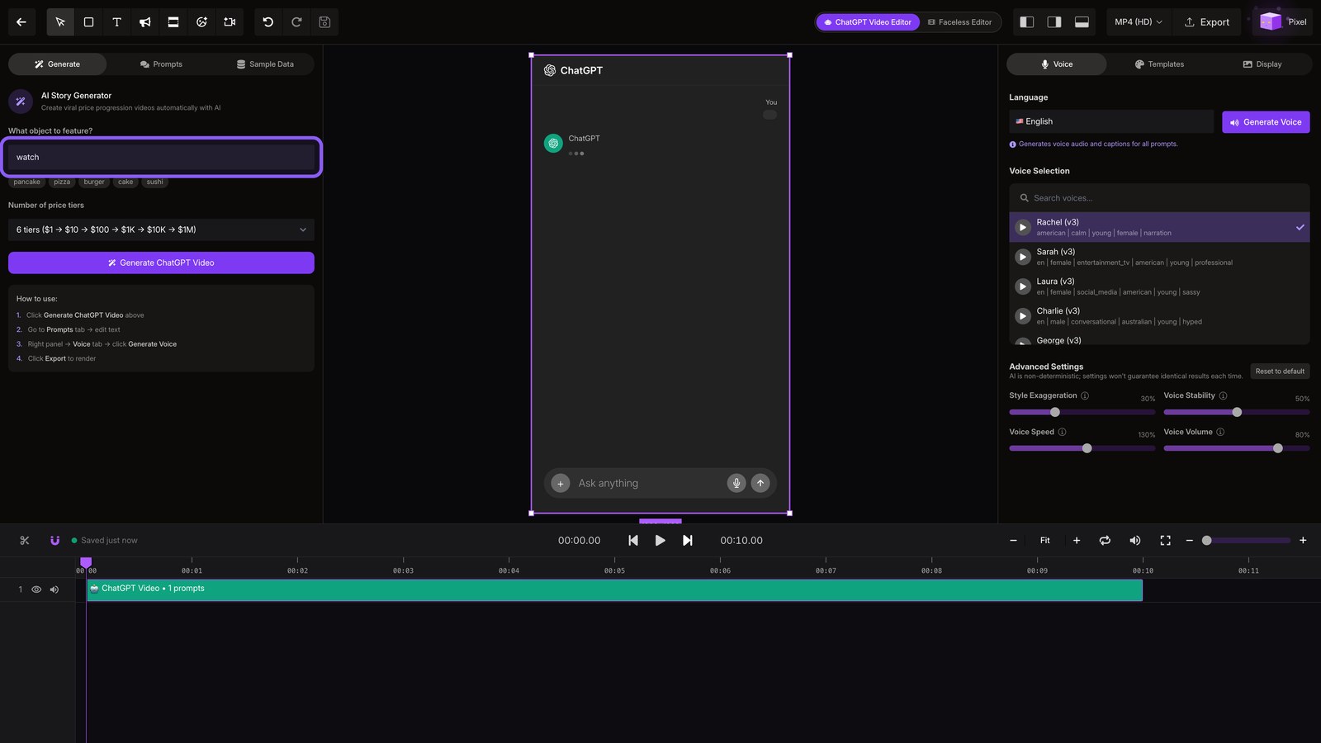
Task: Mute track 1 audio
Action: tap(54, 589)
